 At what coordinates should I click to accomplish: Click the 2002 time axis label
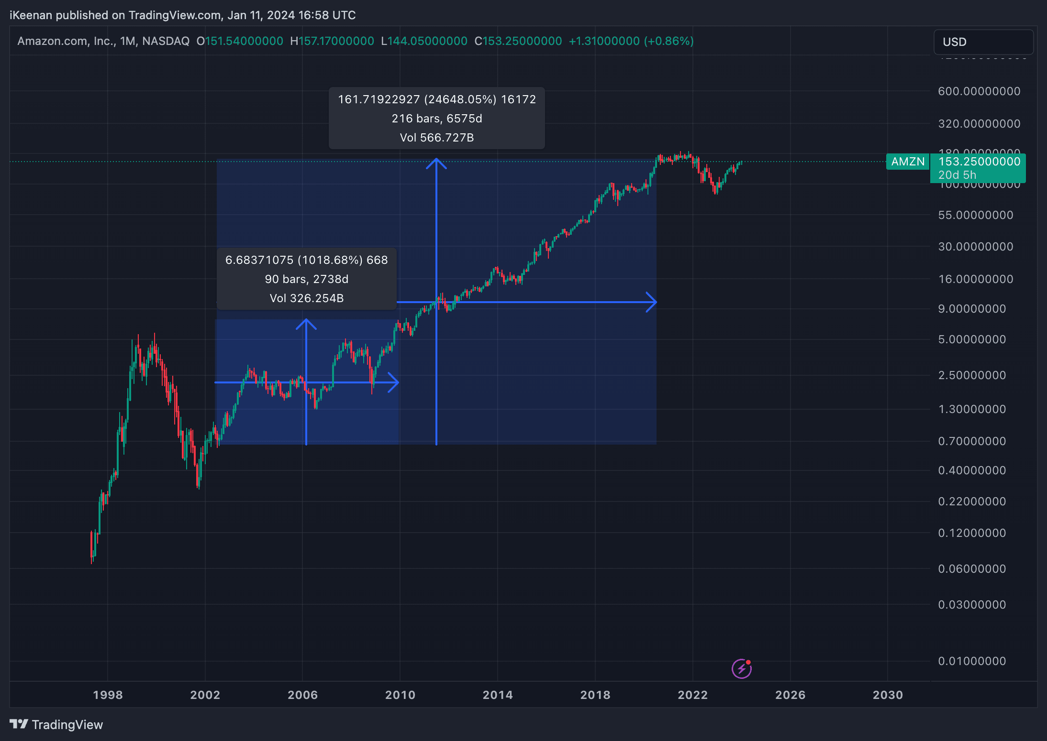click(205, 695)
